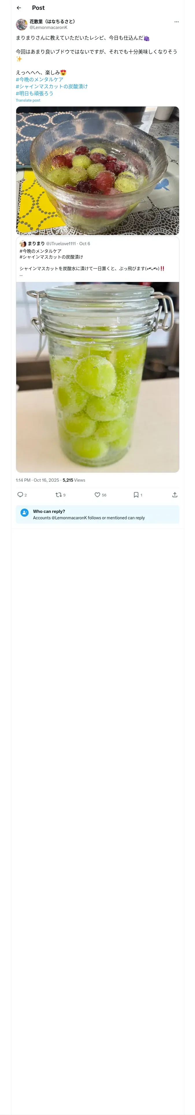The height and width of the screenshot is (1115, 195).
Task: Open the post's three-dot more menu
Action: pos(176,22)
